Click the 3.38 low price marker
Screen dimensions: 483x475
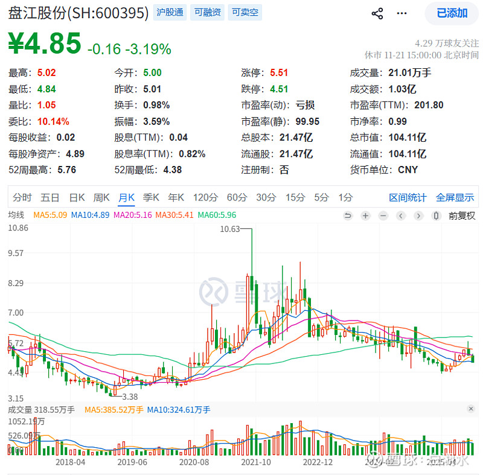pos(130,397)
